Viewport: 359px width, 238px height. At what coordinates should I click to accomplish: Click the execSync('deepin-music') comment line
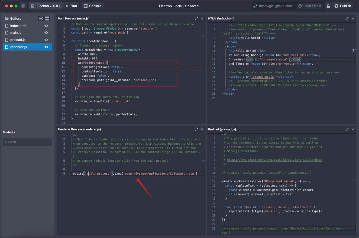(x=267, y=173)
